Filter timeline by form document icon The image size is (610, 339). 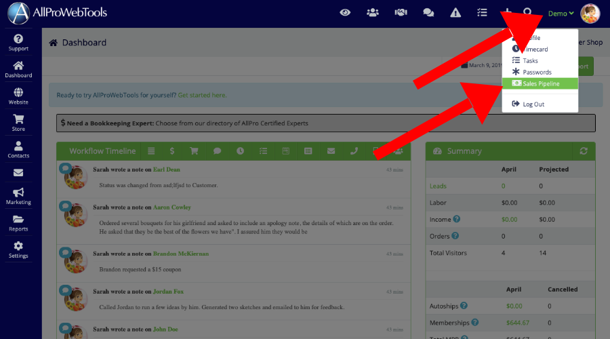[x=308, y=151]
